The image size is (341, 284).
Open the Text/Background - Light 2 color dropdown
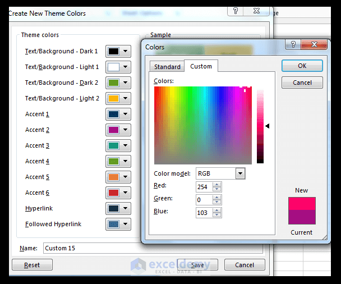pos(118,98)
